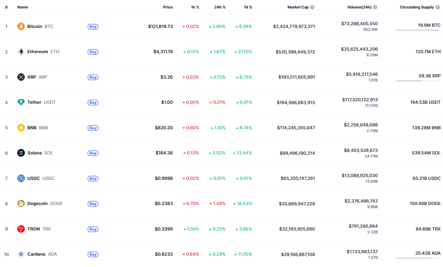Sort by 1h % column header

pos(195,7)
